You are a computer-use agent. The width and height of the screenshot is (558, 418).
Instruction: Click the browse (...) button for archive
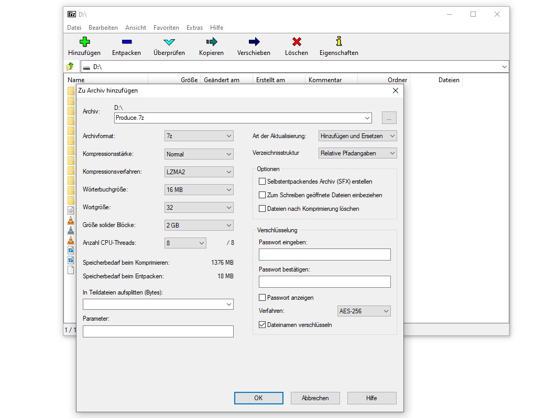pyautogui.click(x=389, y=118)
